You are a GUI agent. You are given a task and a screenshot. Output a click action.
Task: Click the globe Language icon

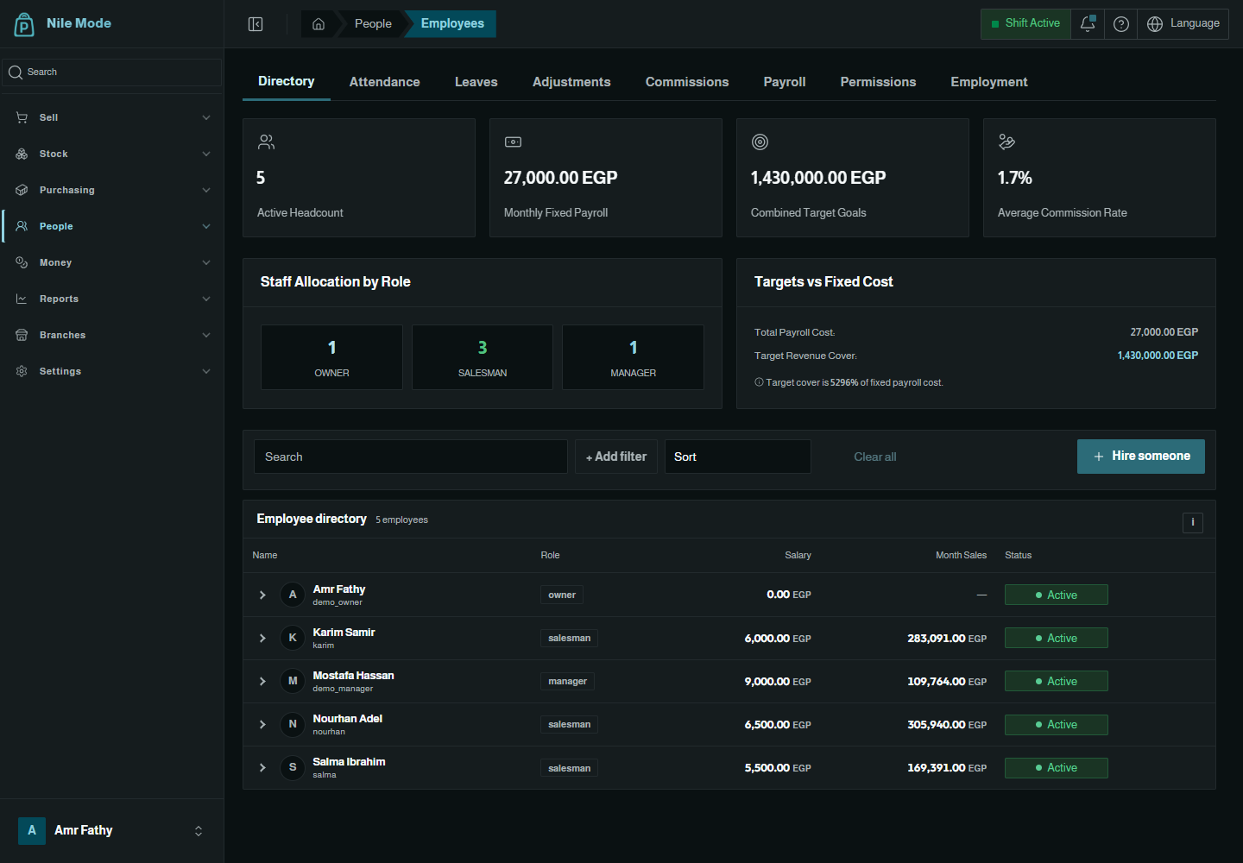coord(1155,24)
